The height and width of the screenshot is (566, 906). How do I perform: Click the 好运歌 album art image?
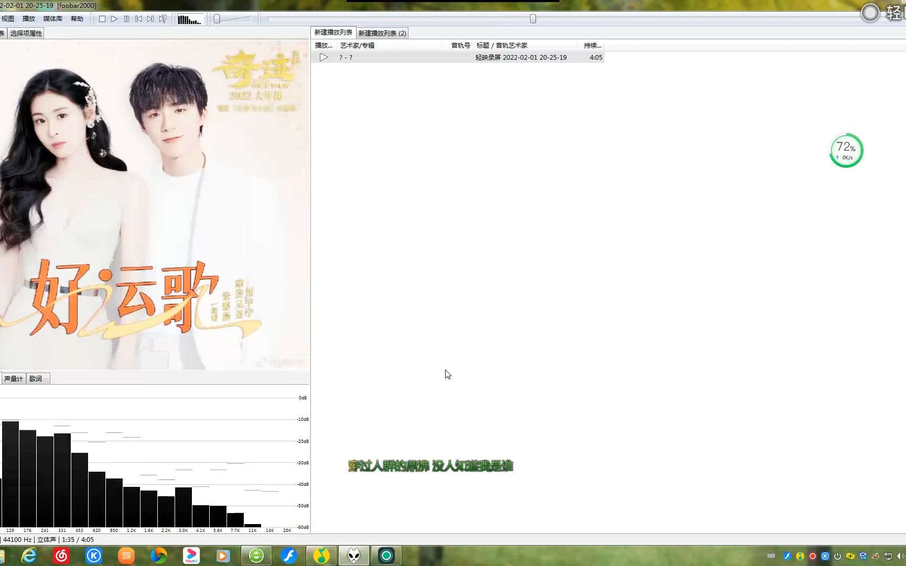[155, 205]
